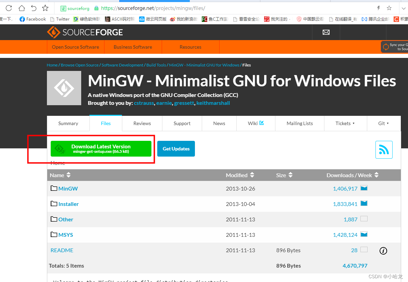Expand the Git dropdown tab
The image size is (408, 282).
tap(384, 123)
